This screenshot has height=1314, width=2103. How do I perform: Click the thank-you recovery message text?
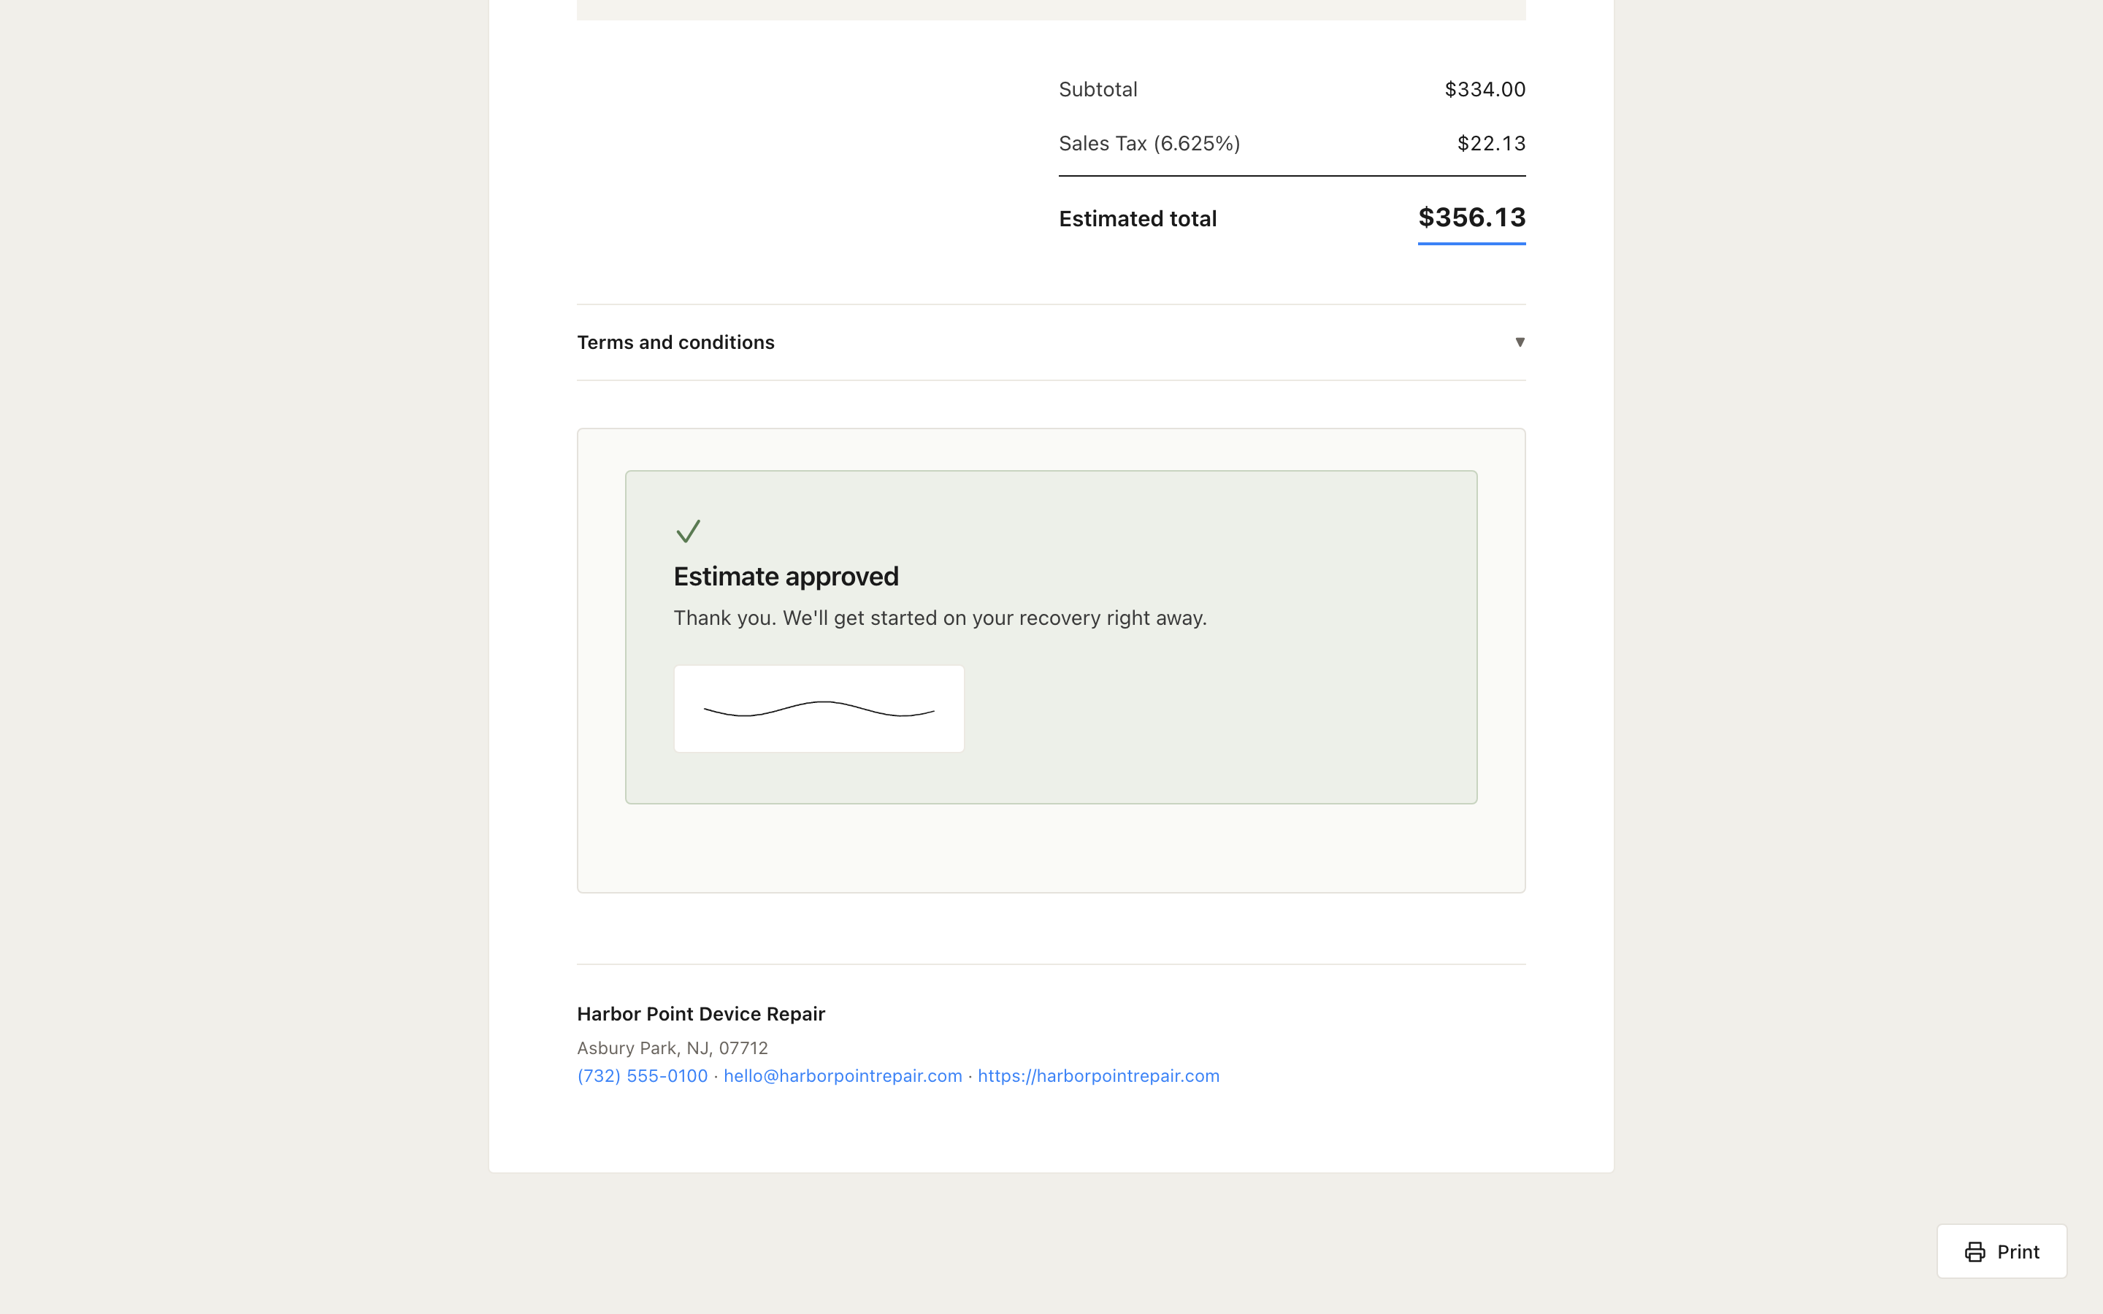pos(939,618)
